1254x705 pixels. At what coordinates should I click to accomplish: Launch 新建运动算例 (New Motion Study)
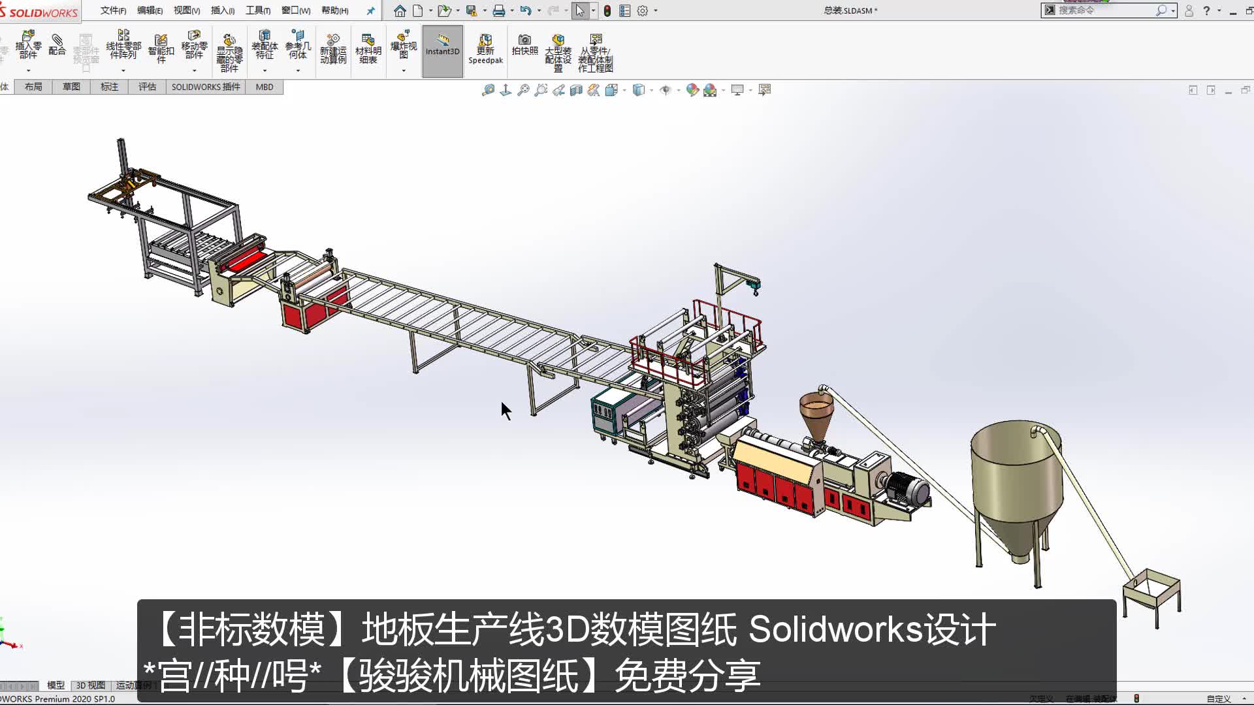333,46
